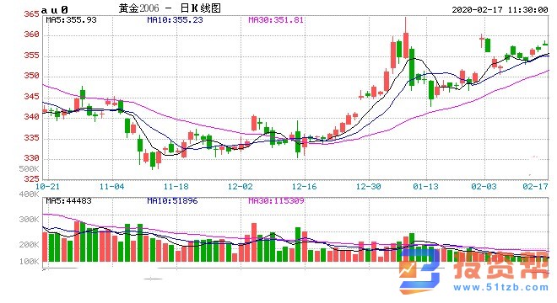Click the volume MA30:115309 label
This screenshot has width=557, height=303.
coord(276,201)
